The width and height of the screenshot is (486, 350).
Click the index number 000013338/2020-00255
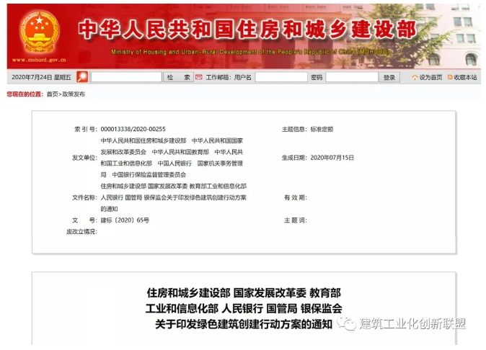click(133, 129)
